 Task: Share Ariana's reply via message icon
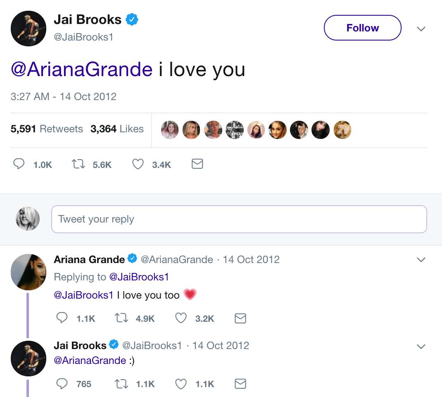240,318
